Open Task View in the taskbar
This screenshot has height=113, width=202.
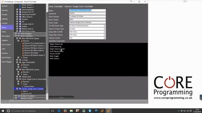pyautogui.click(x=52, y=111)
